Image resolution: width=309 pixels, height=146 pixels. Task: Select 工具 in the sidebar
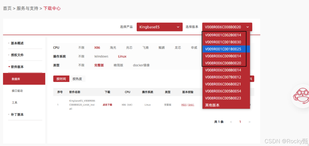15,103
